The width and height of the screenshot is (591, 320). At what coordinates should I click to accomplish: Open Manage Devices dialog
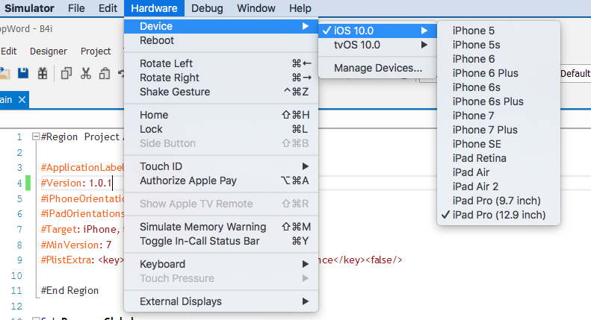pyautogui.click(x=377, y=68)
